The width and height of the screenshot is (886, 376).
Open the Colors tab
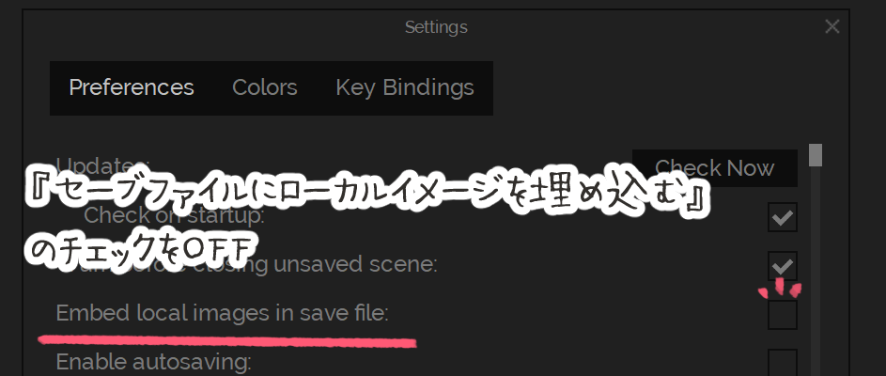click(x=264, y=87)
